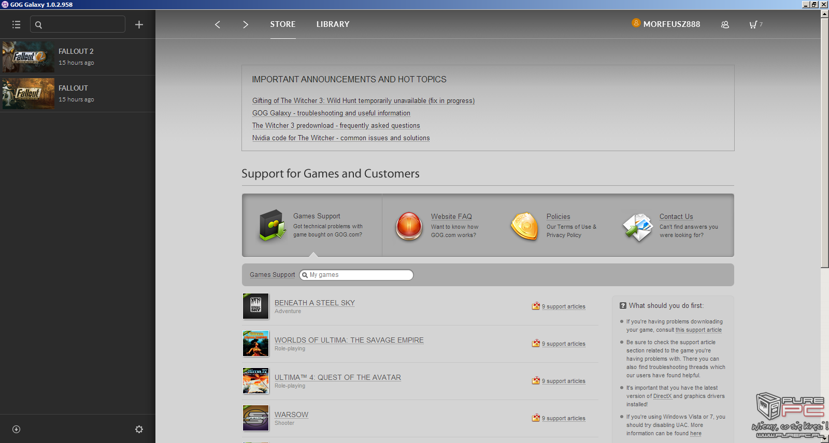
Task: Focus the sidebar search field
Action: pos(78,24)
